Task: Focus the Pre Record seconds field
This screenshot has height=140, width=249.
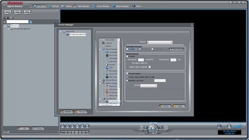Action: pyautogui.click(x=141, y=60)
